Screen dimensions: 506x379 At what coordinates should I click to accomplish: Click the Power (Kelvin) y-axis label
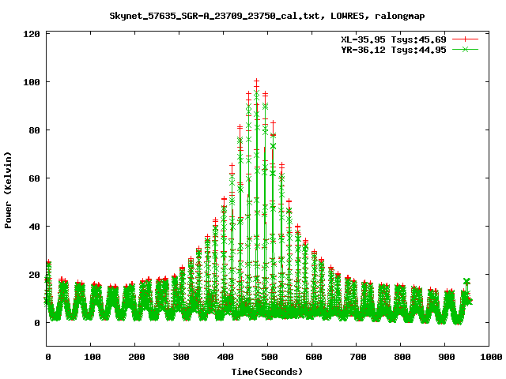(9, 189)
